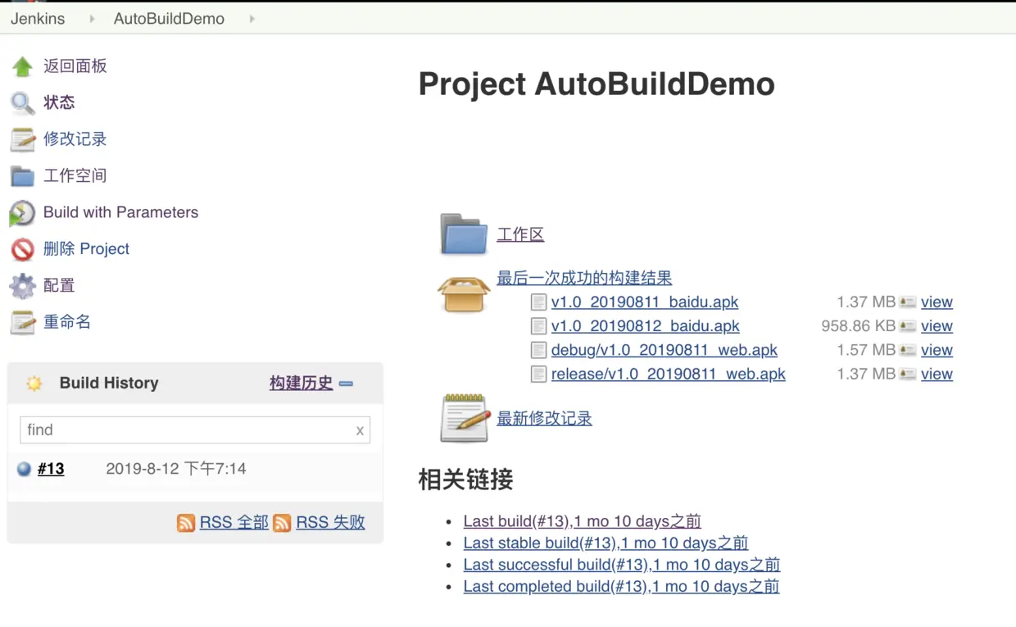Go to Jenkins home breadcrumb

pos(38,18)
